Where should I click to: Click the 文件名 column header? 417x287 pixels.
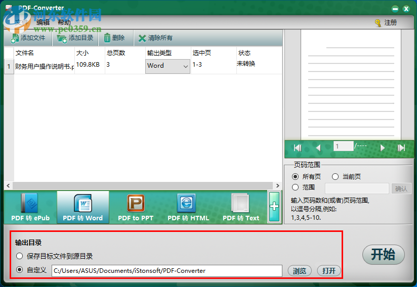tap(44, 53)
